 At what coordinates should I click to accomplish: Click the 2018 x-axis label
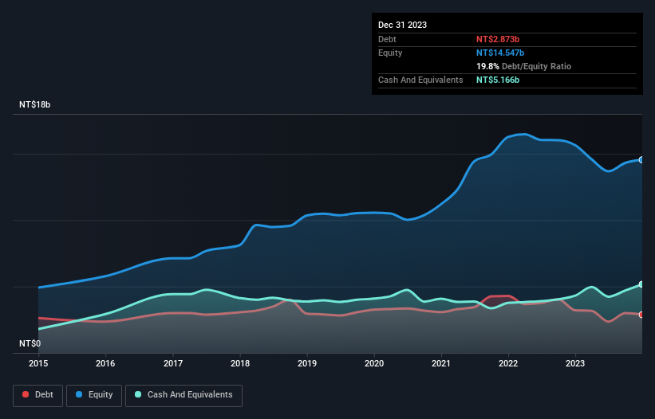point(240,363)
